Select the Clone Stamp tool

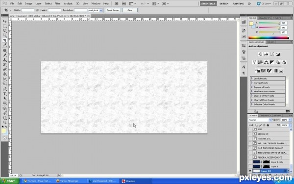(5, 60)
